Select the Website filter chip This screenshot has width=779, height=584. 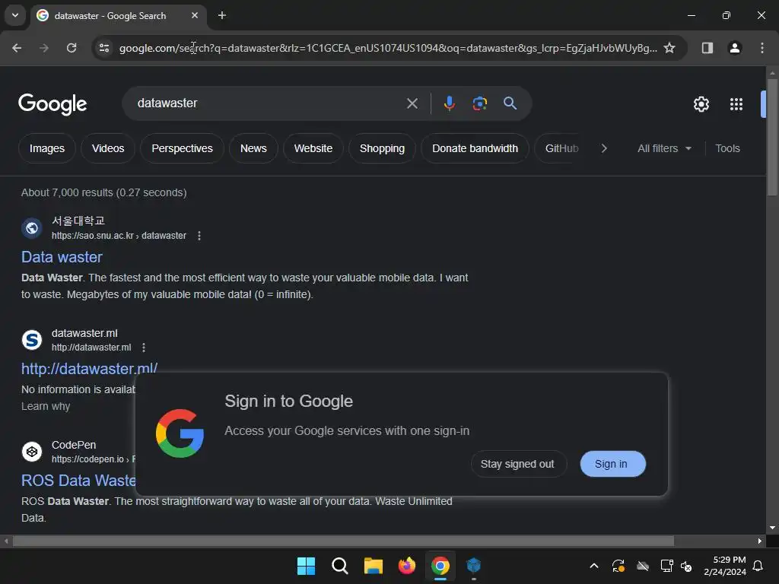[x=313, y=148]
